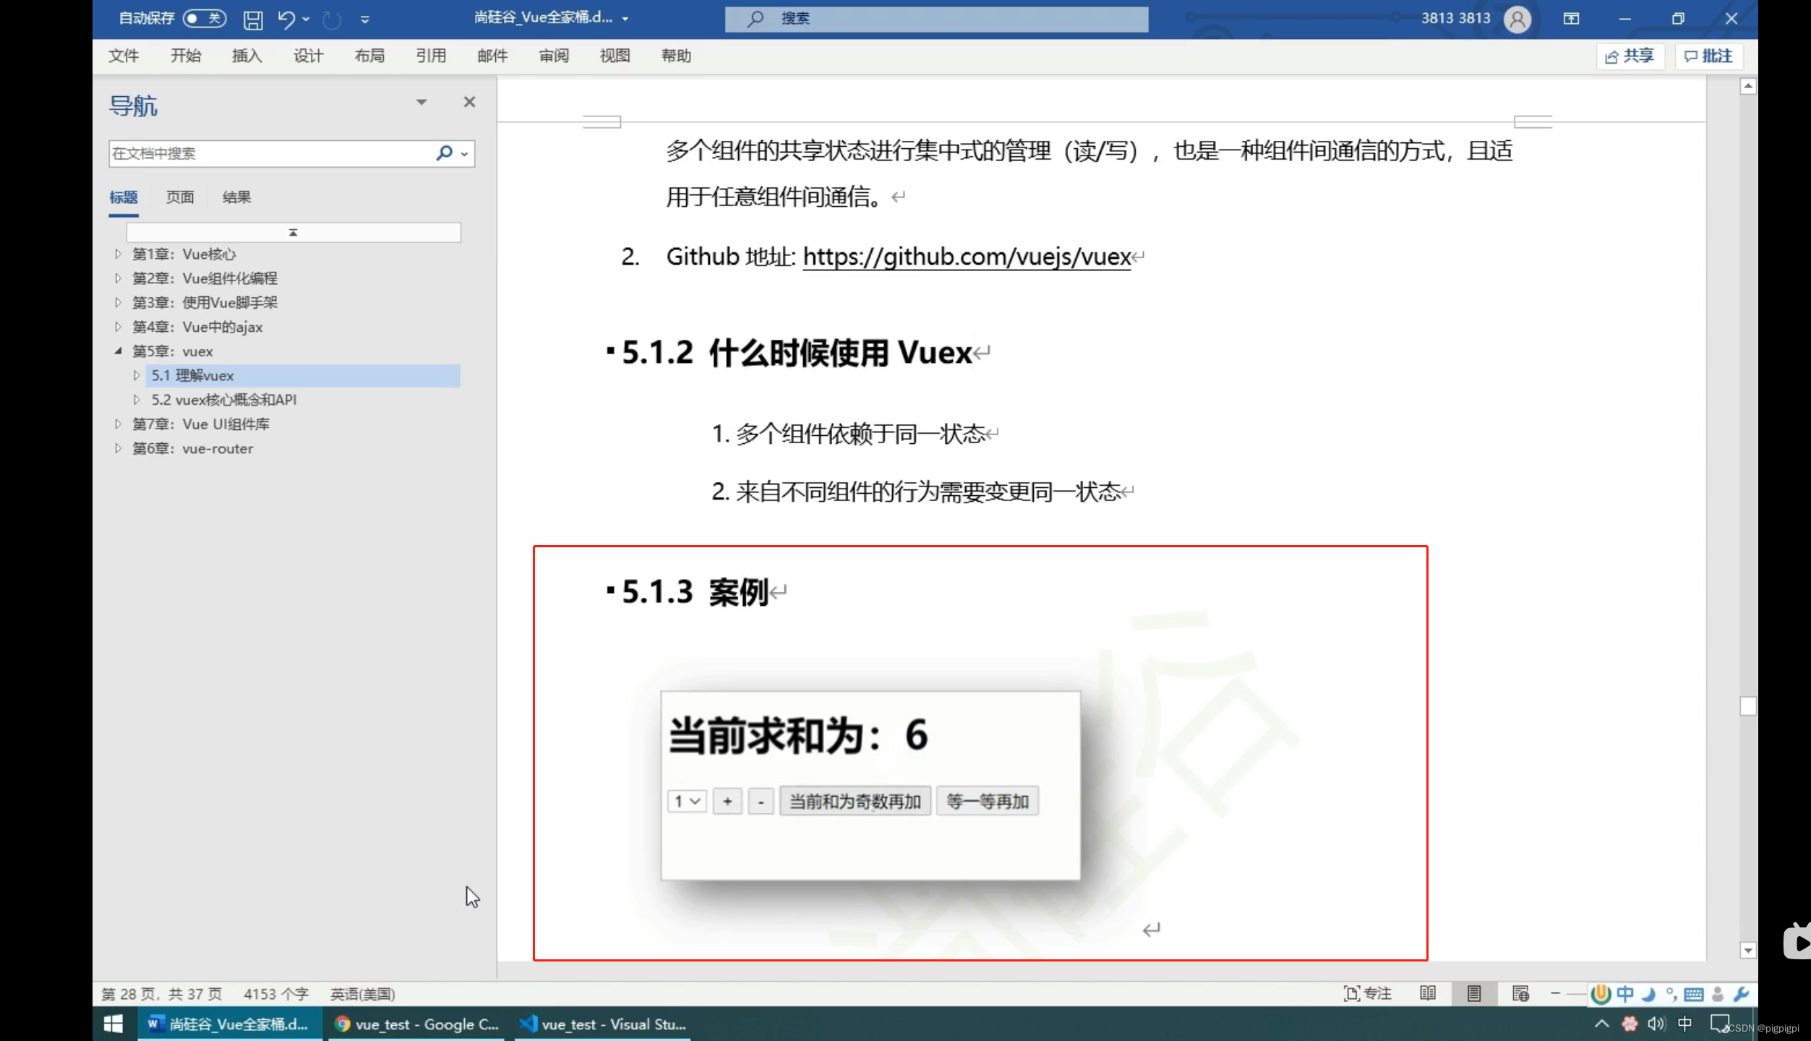The height and width of the screenshot is (1041, 1811).
Task: Click the user account avatar icon
Action: (1517, 19)
